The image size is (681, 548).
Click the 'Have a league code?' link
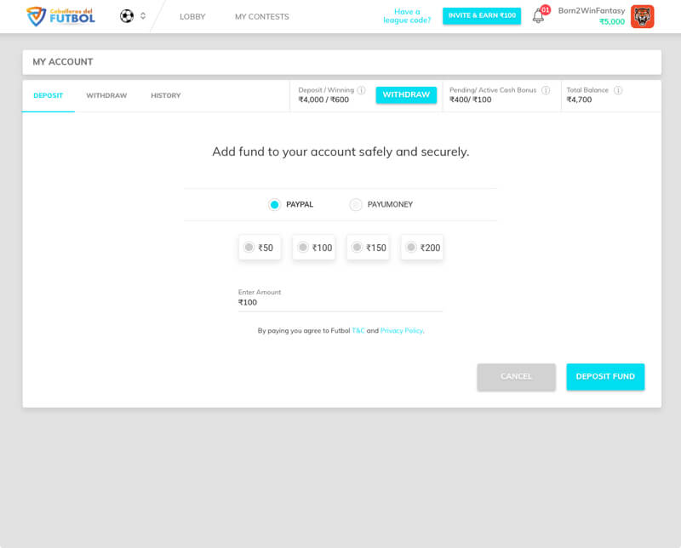point(407,16)
